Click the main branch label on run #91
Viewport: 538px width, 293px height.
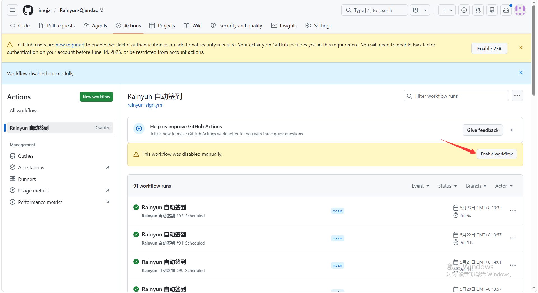(x=337, y=238)
